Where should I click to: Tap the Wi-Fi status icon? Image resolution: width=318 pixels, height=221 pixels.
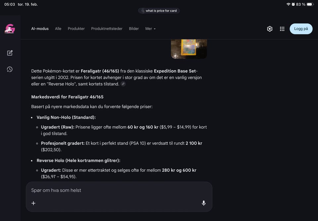[288, 4]
